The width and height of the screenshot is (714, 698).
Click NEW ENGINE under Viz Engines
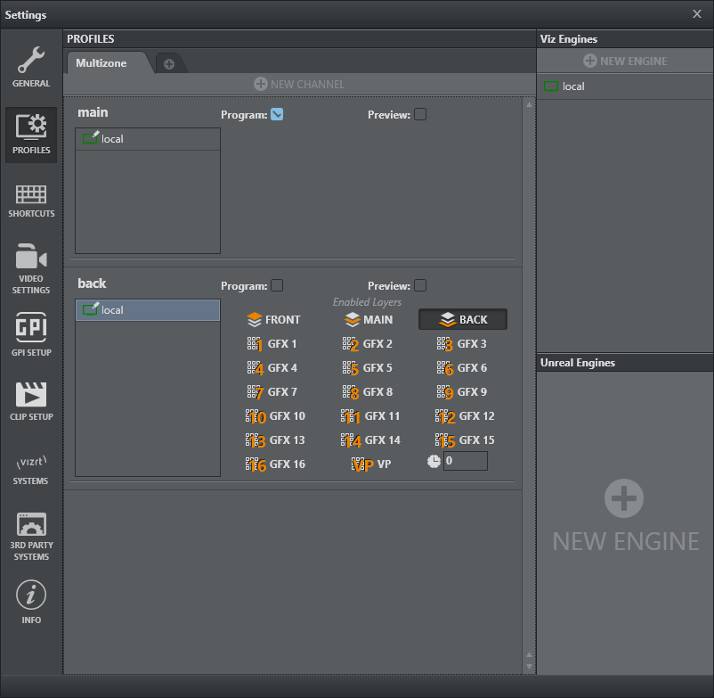point(625,61)
